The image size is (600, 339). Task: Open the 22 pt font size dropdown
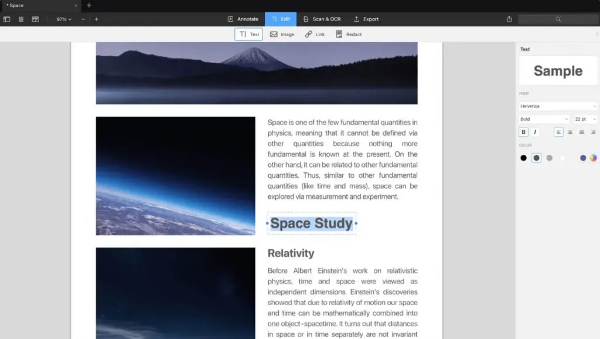pyautogui.click(x=585, y=119)
